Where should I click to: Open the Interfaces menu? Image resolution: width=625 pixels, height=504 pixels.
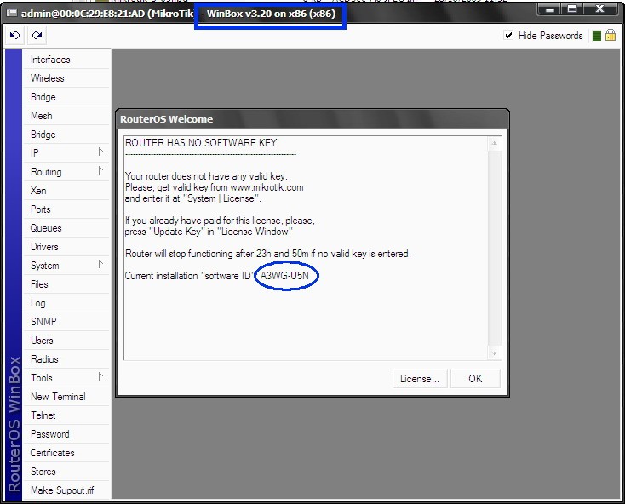66,60
